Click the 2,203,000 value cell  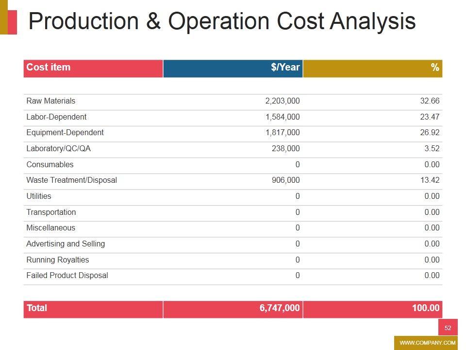click(282, 101)
